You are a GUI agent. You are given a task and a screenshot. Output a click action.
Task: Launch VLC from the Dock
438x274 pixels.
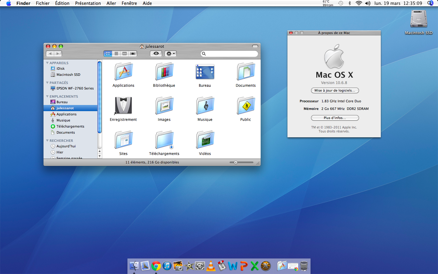211,266
